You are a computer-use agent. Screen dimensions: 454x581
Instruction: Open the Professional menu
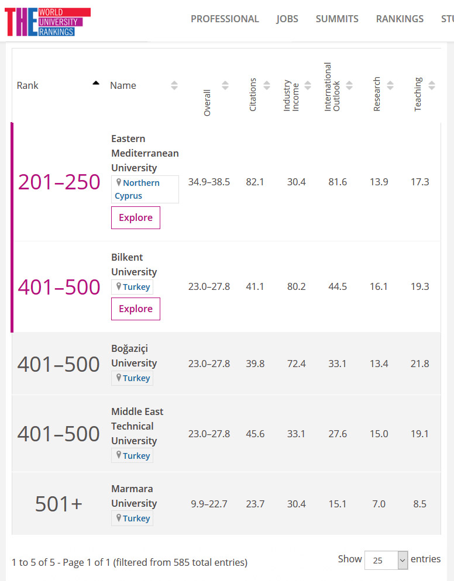225,19
